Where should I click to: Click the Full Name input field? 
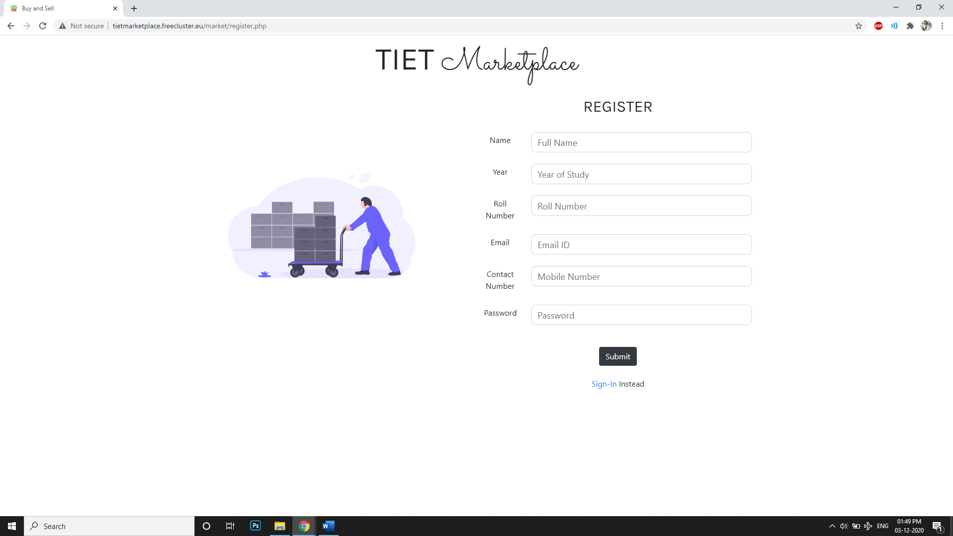coord(641,142)
